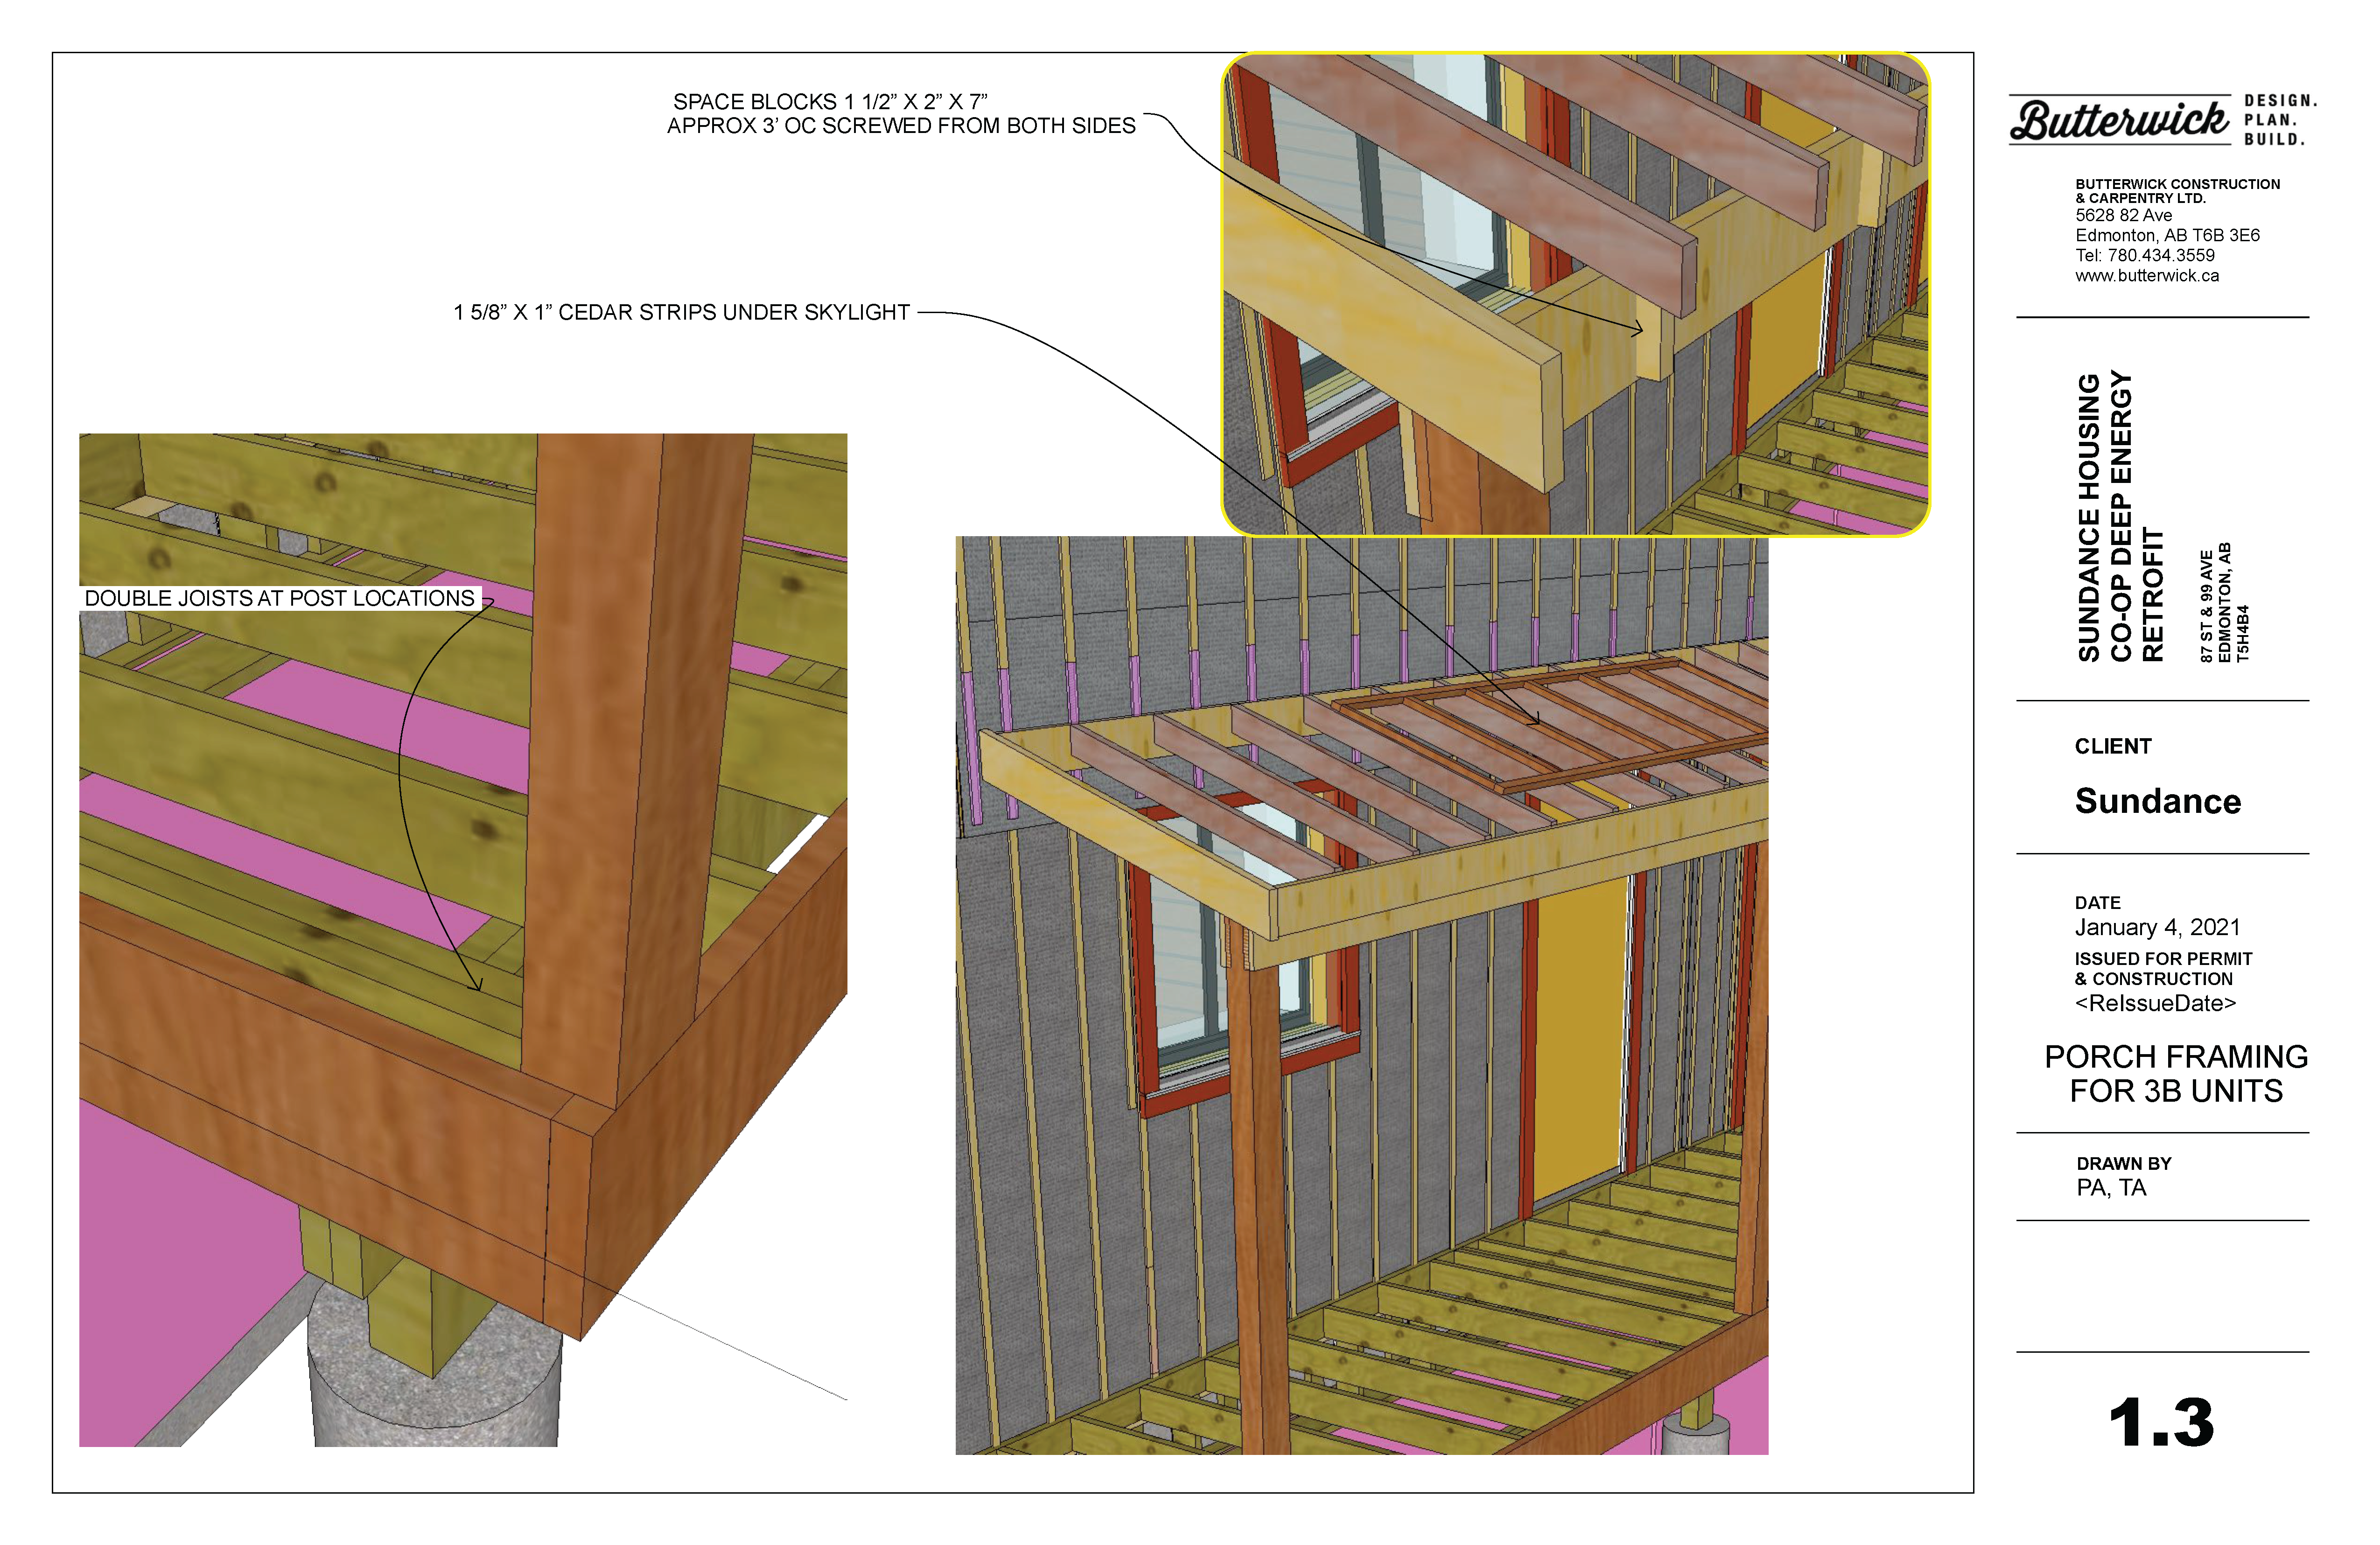Click the '<ReIssueDate>' placeholder field
2380x1545 pixels.
point(2155,1004)
